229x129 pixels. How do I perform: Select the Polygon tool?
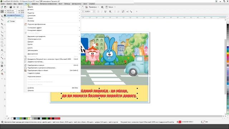tap(2, 46)
